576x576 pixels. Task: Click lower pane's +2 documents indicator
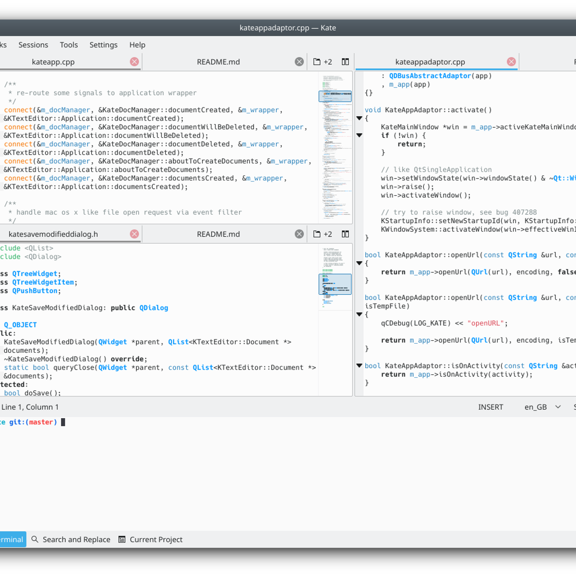pyautogui.click(x=327, y=234)
